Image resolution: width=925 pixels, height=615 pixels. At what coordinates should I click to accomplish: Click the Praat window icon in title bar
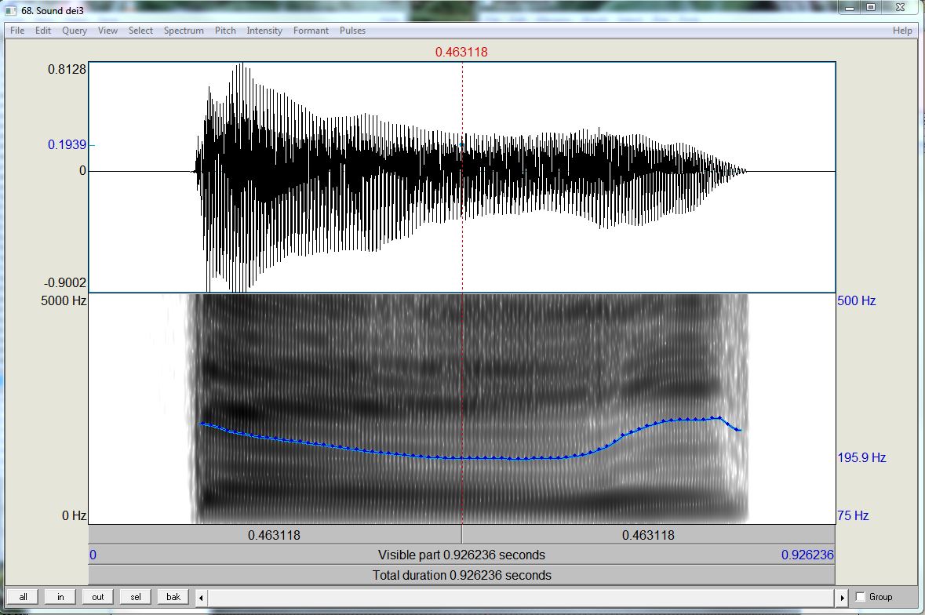pos(11,10)
